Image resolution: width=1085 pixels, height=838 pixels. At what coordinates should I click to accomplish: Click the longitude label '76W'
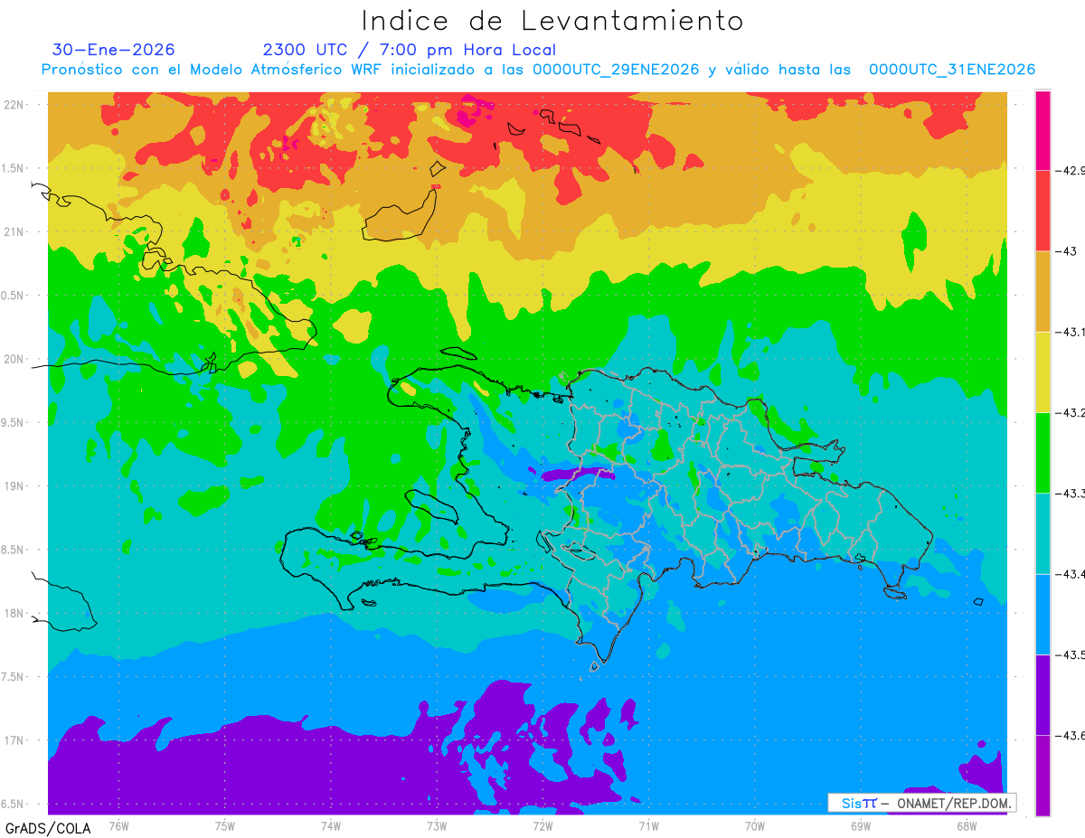[x=118, y=825]
